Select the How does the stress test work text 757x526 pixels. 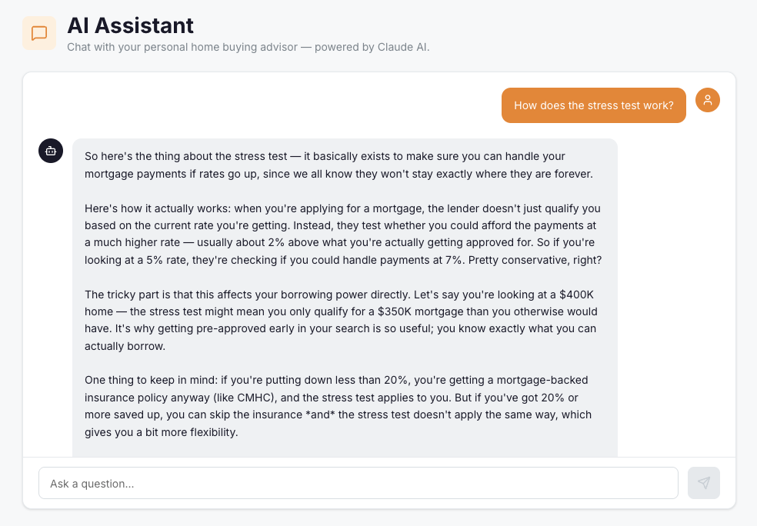coord(593,105)
